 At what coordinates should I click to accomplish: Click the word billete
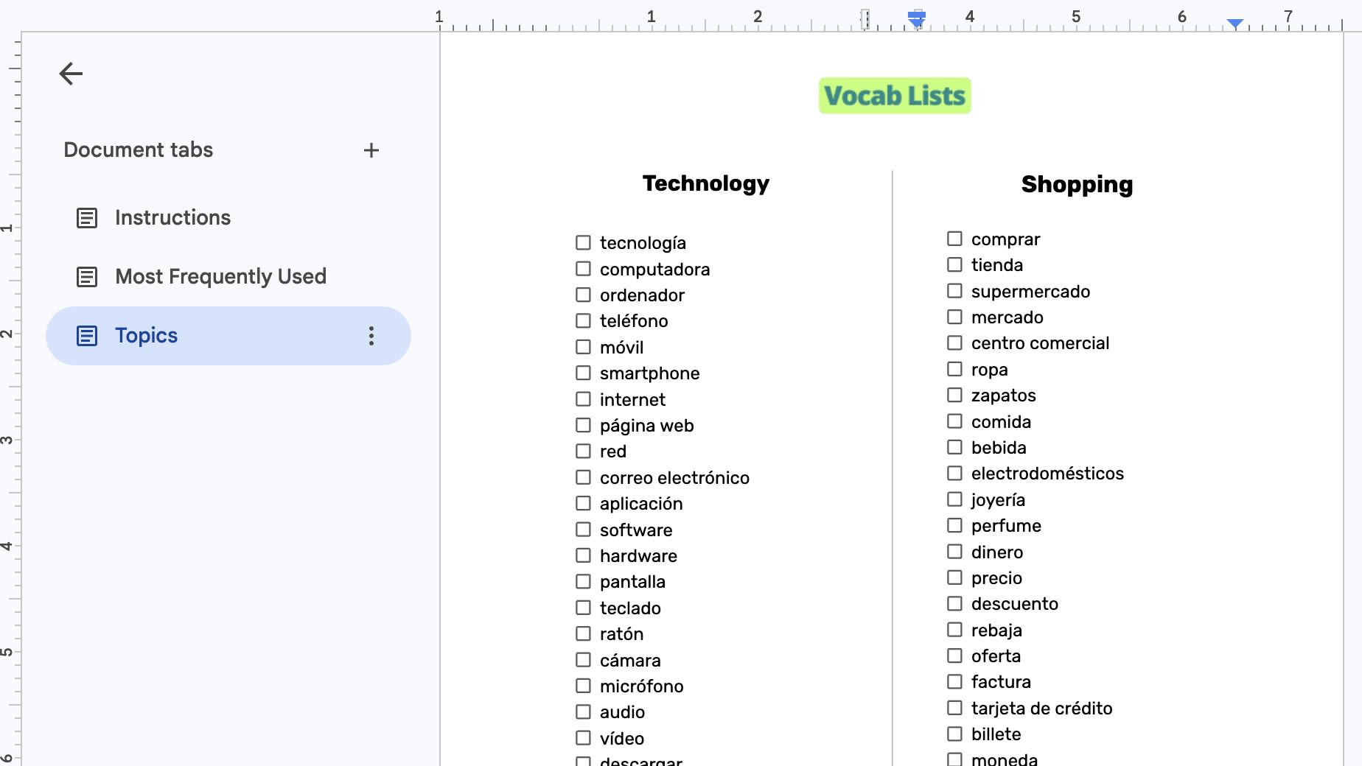(x=996, y=734)
